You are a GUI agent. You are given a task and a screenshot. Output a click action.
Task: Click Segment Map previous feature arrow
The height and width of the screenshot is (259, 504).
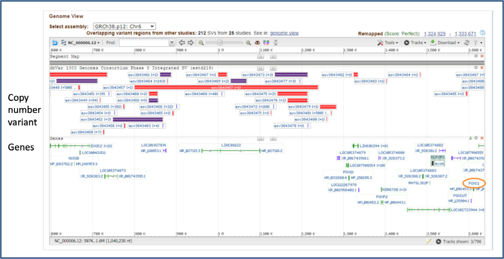260,57
